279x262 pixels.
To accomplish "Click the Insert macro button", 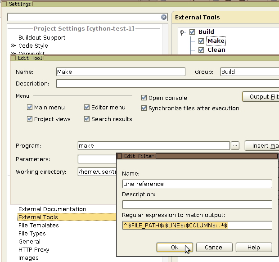I will 262,146.
